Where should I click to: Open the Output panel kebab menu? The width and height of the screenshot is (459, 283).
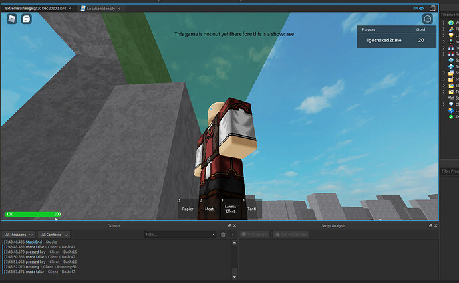coord(233,235)
